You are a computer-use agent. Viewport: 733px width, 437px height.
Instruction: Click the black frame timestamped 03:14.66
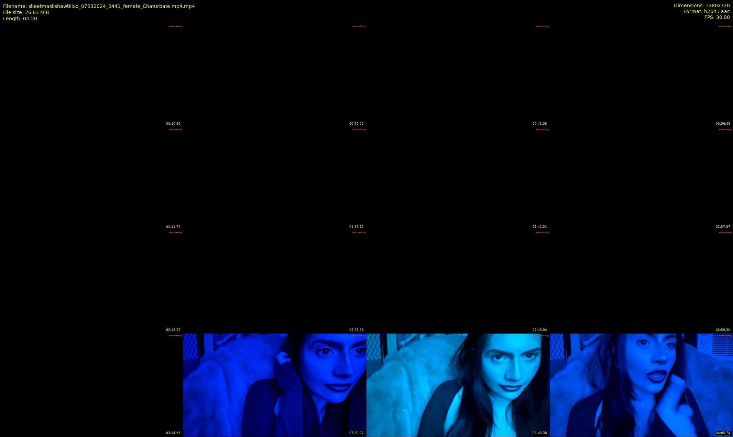pyautogui.click(x=91, y=385)
